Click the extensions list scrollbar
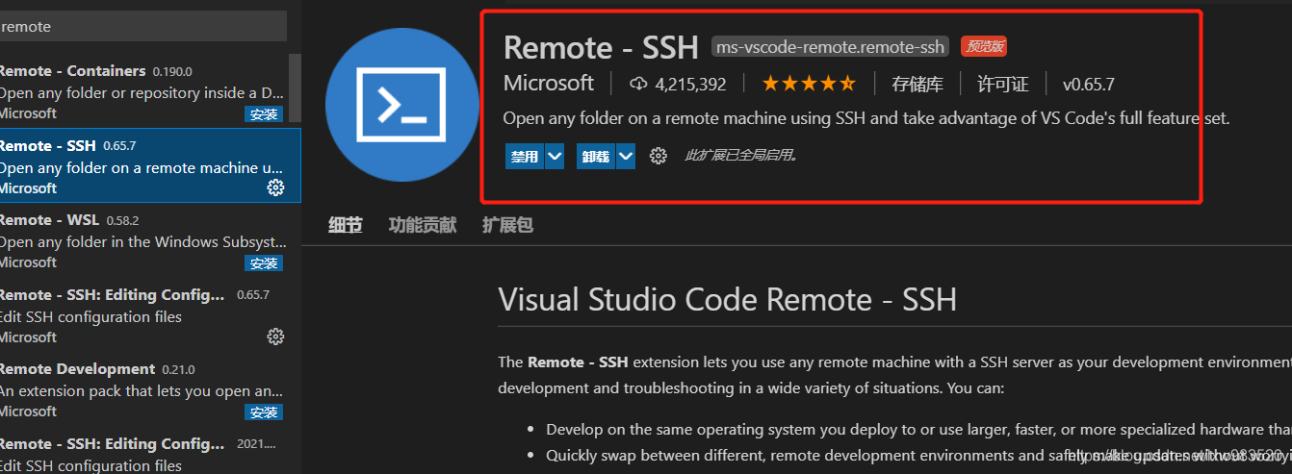The height and width of the screenshot is (474, 1292). click(296, 87)
